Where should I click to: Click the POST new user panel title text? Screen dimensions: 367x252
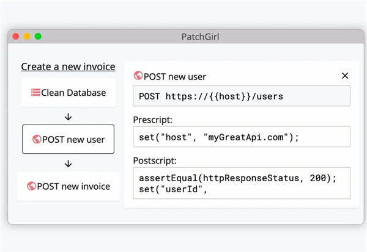coord(175,77)
